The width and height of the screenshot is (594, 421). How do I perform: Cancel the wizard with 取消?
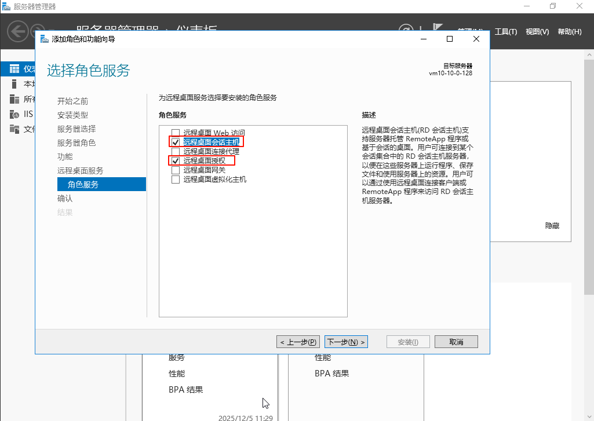pos(456,342)
